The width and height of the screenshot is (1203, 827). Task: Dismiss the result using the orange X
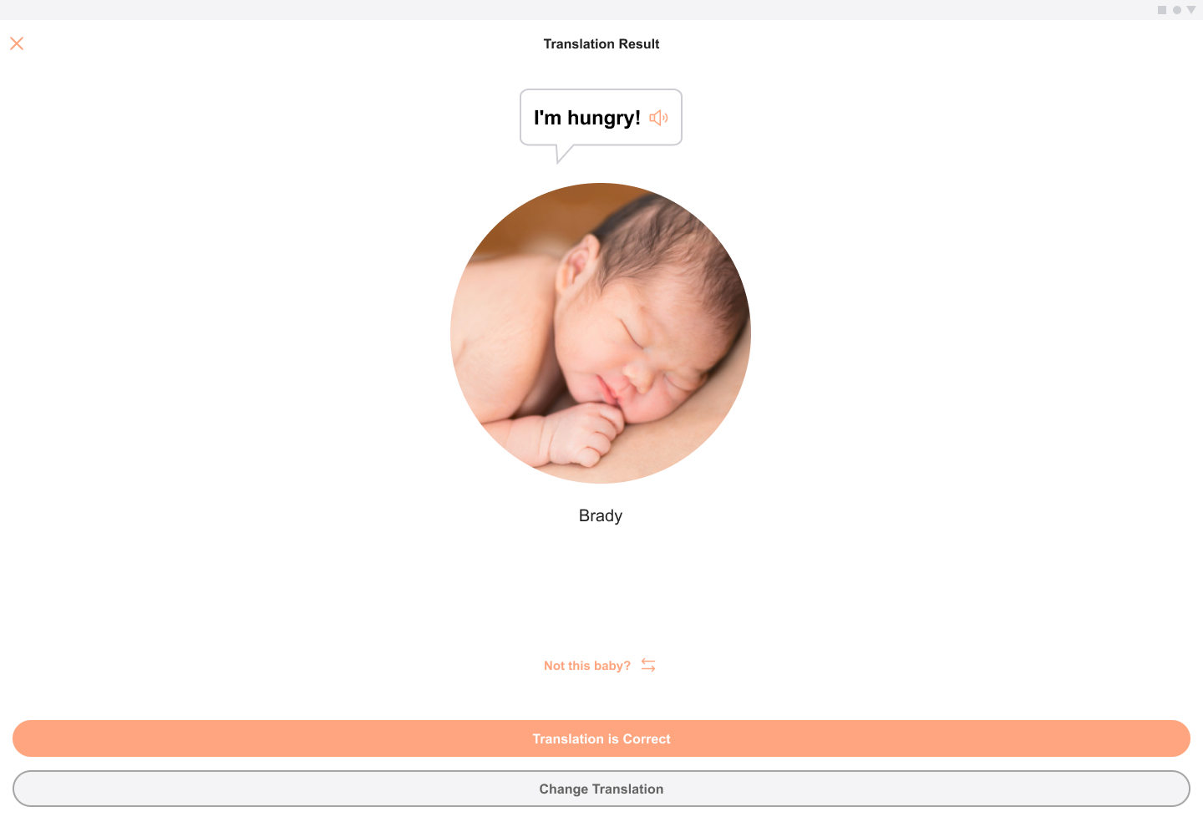point(17,43)
